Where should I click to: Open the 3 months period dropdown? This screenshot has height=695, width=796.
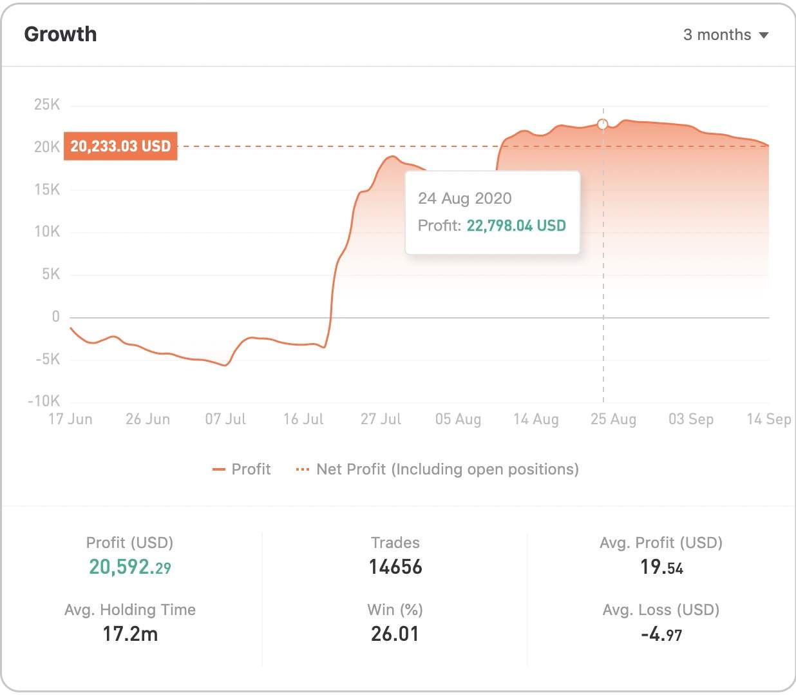coord(726,35)
